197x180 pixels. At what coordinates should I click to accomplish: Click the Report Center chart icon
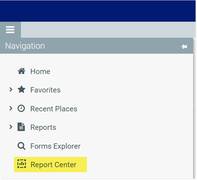[22, 164]
